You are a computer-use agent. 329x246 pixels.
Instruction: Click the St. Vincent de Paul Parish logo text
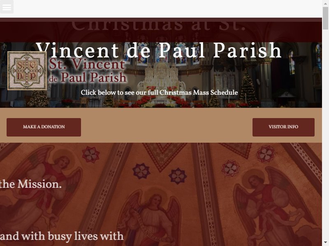pyautogui.click(x=88, y=71)
